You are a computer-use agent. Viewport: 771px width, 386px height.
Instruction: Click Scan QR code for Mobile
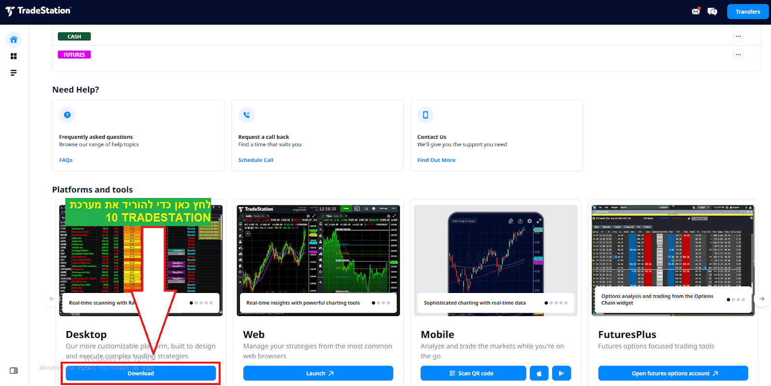(x=473, y=373)
